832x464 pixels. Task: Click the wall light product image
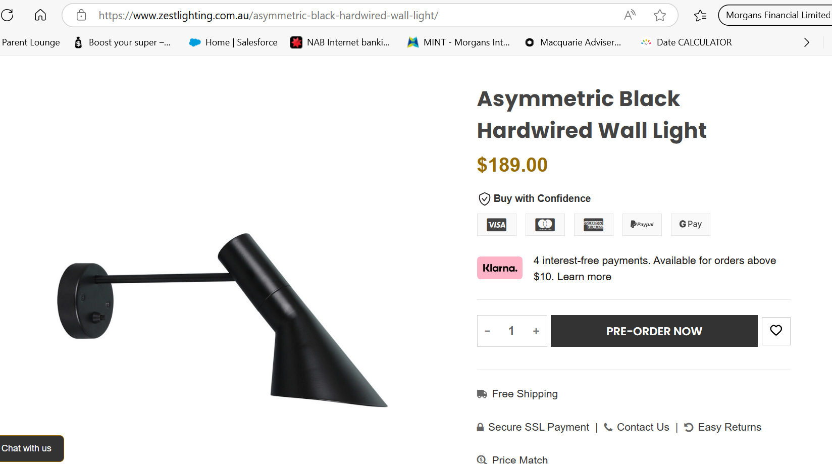(222, 318)
